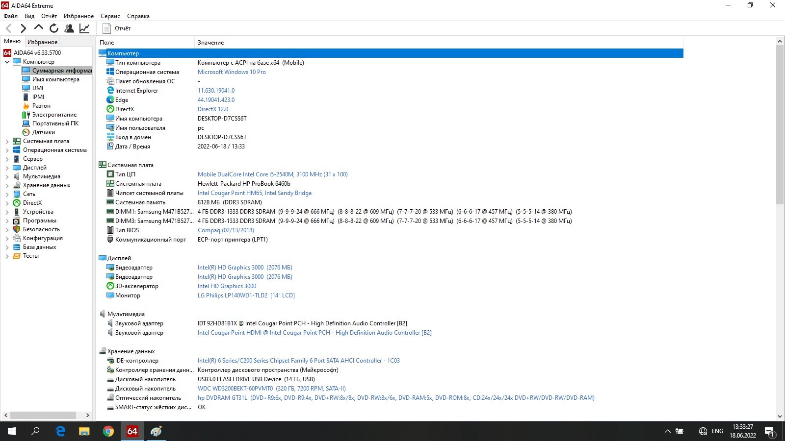The width and height of the screenshot is (785, 441).
Task: Open the Microsoft Windows 10 Pro link
Action: [x=232, y=72]
